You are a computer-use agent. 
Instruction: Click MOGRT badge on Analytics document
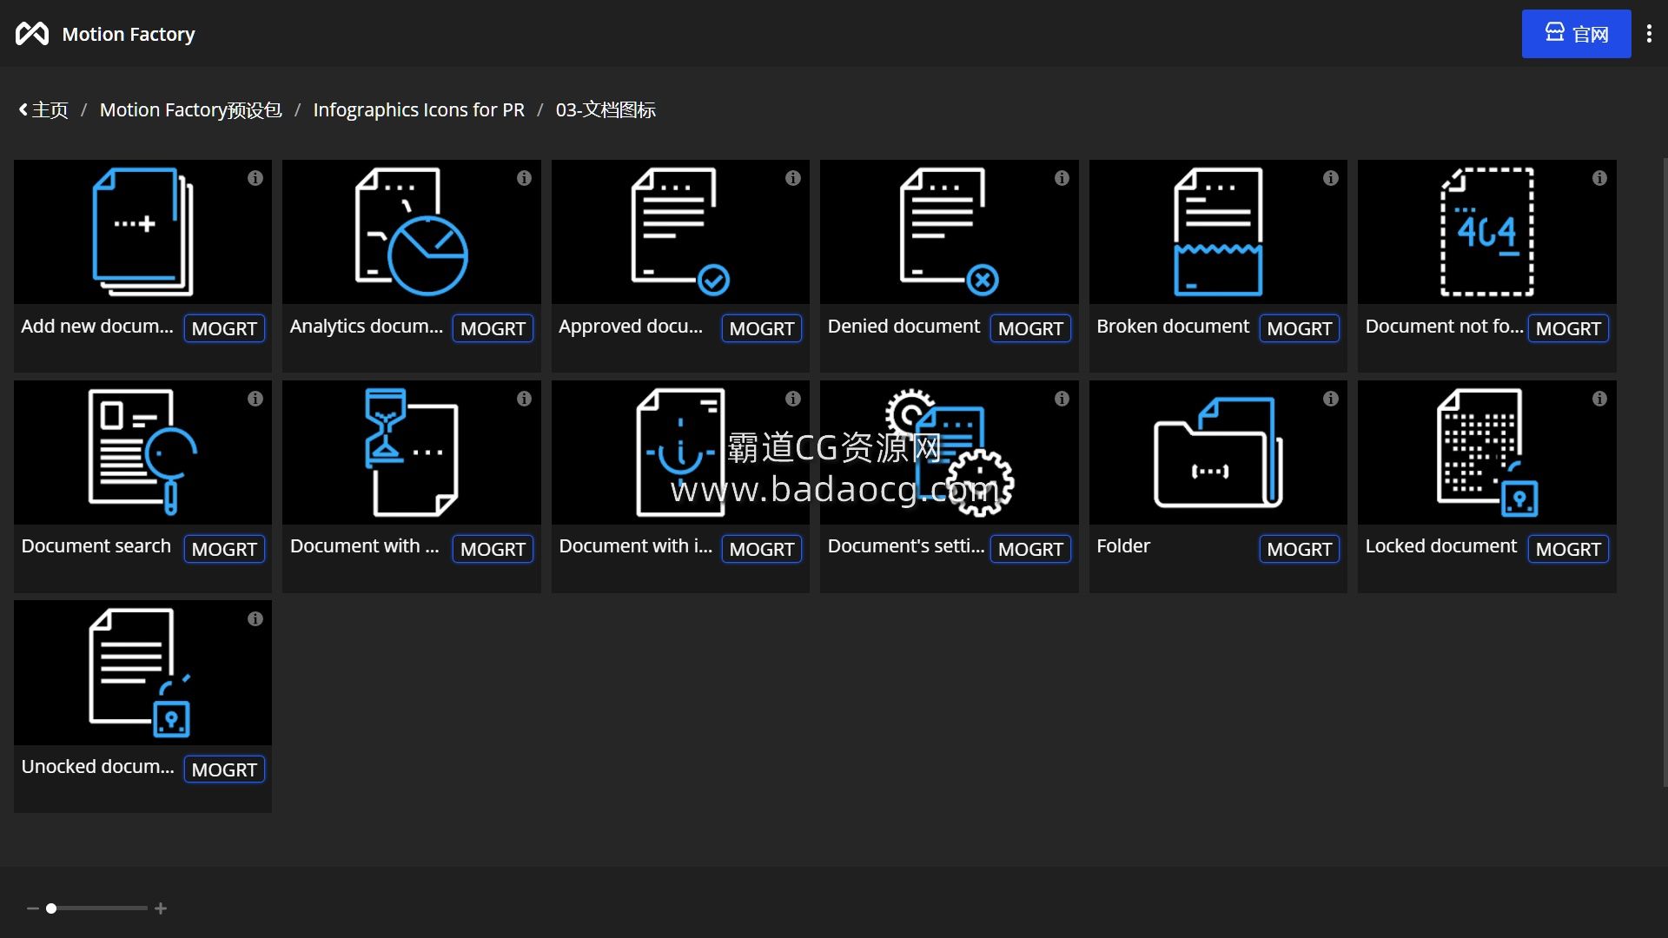[493, 328]
